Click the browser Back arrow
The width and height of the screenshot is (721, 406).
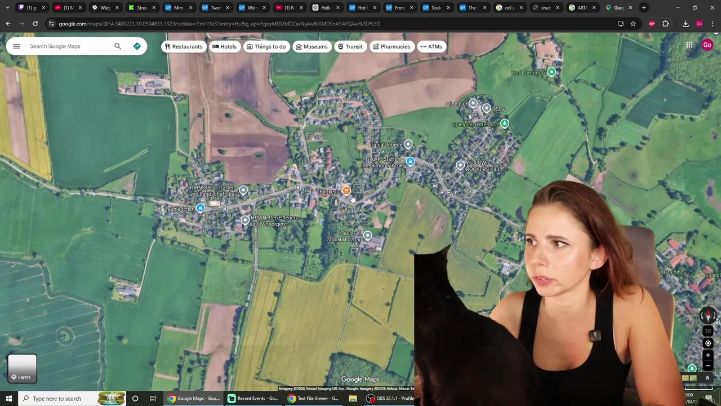(8, 24)
